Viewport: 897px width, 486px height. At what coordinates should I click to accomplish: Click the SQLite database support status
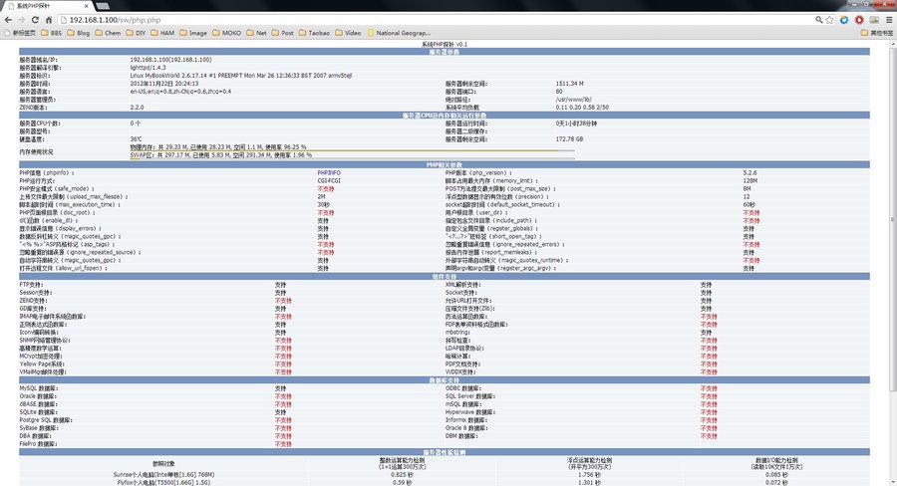pyautogui.click(x=280, y=412)
